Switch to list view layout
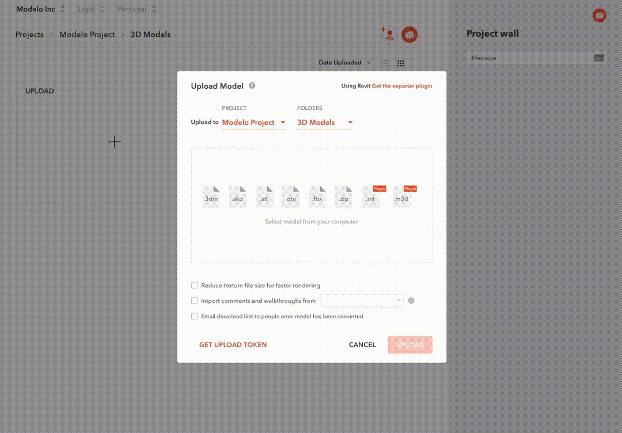The width and height of the screenshot is (622, 433). (385, 63)
